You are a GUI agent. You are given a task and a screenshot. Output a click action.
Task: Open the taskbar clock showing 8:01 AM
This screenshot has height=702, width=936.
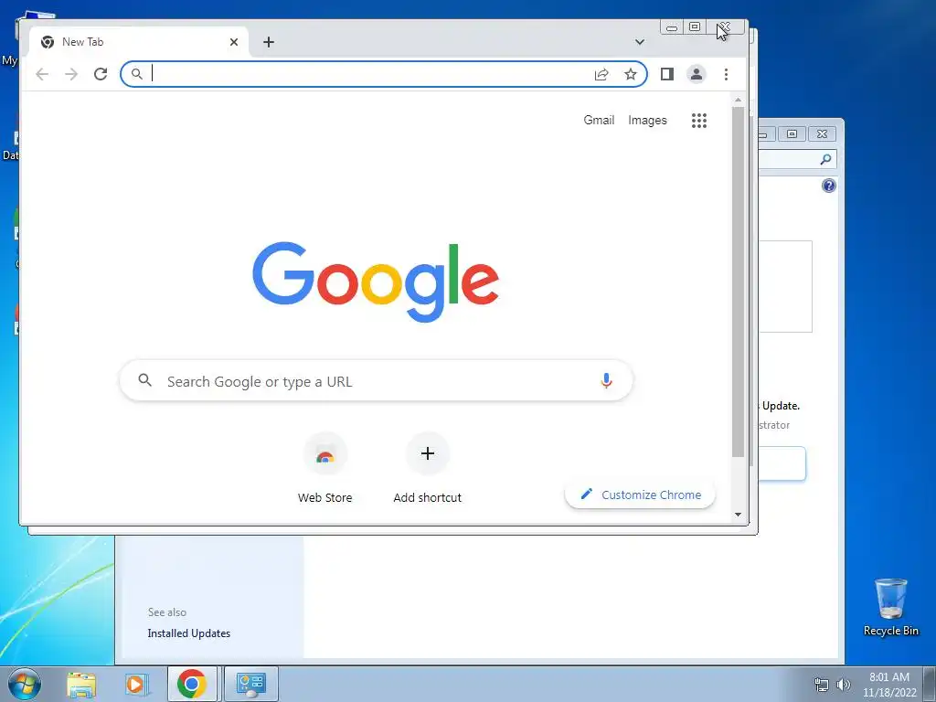[889, 685]
